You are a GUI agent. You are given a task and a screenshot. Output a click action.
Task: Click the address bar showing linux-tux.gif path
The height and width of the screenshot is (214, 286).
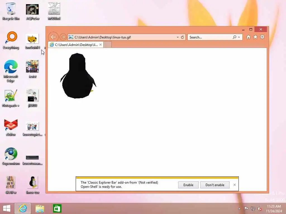tap(122, 37)
